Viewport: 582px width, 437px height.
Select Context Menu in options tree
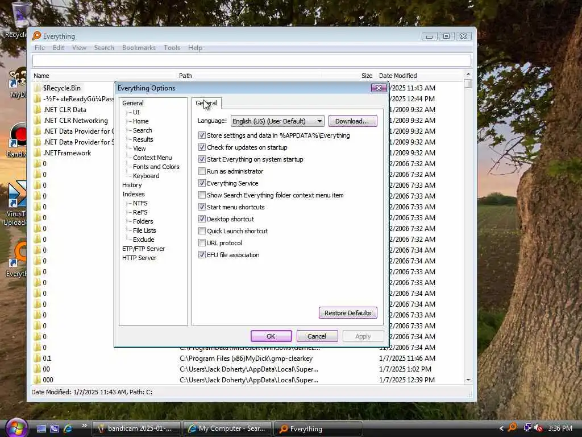pos(152,158)
